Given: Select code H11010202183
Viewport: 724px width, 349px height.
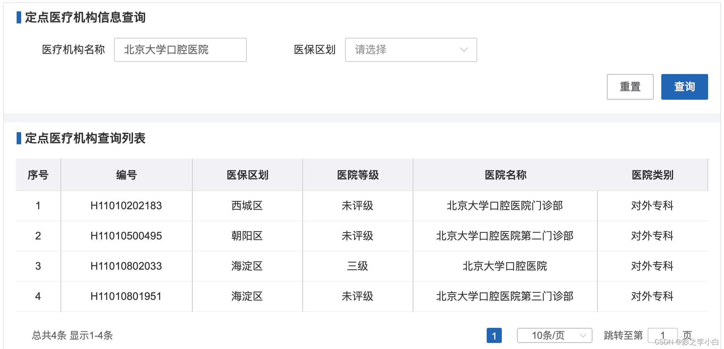Looking at the screenshot, I should [x=126, y=205].
